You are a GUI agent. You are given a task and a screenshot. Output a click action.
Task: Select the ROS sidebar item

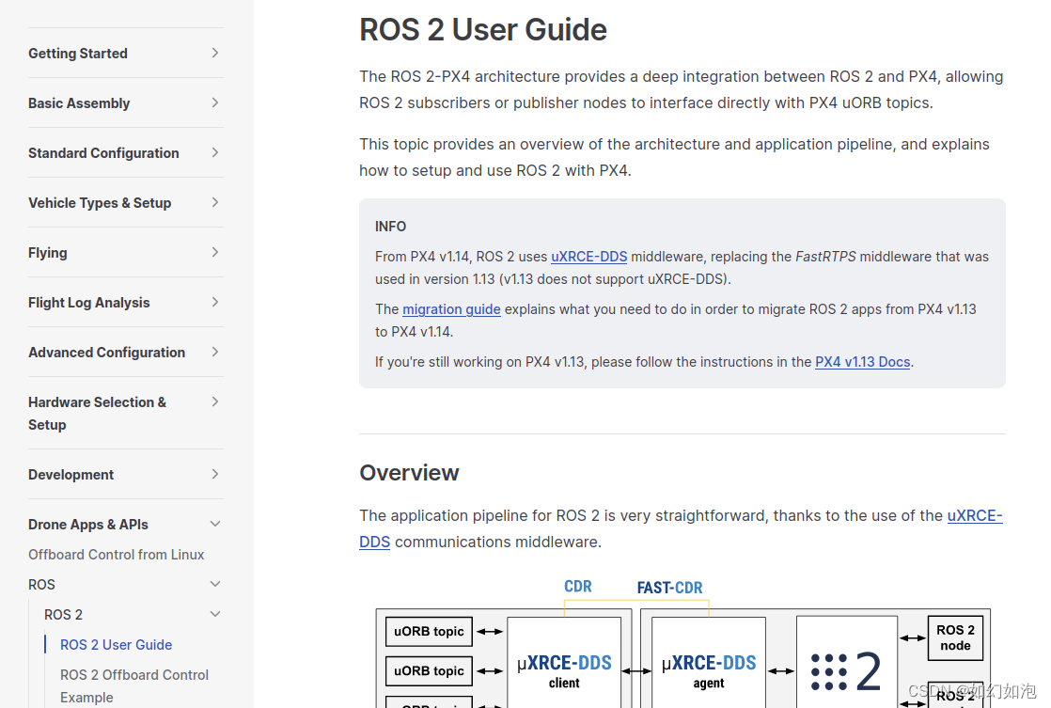(41, 585)
